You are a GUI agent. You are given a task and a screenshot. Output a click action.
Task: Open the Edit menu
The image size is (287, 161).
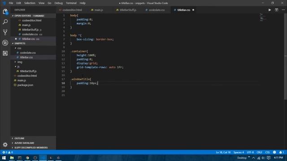[x=18, y=3]
